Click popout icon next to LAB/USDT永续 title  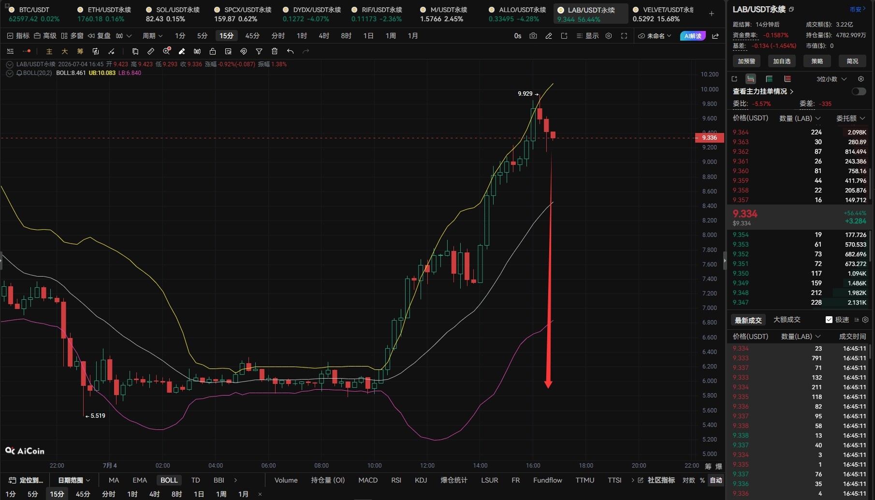(x=791, y=9)
